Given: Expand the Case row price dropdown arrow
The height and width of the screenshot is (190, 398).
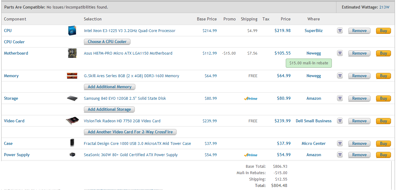Looking at the screenshot, I should 340,143.
